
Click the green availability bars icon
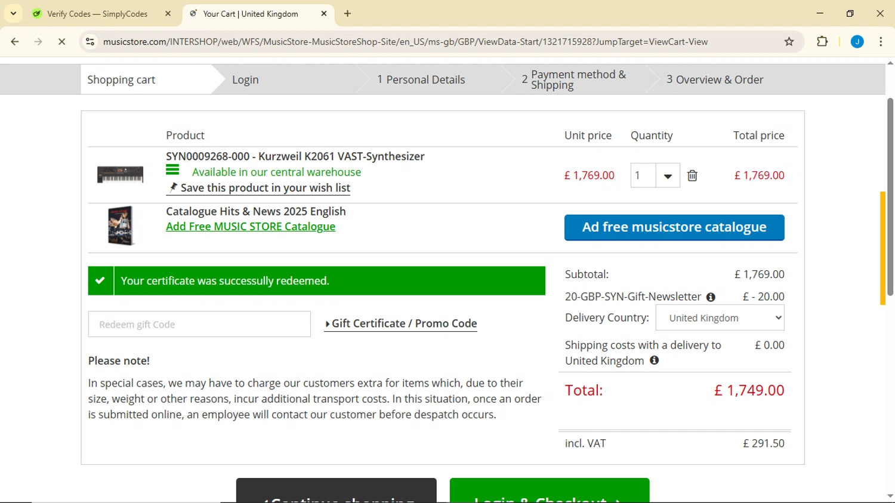tap(172, 170)
